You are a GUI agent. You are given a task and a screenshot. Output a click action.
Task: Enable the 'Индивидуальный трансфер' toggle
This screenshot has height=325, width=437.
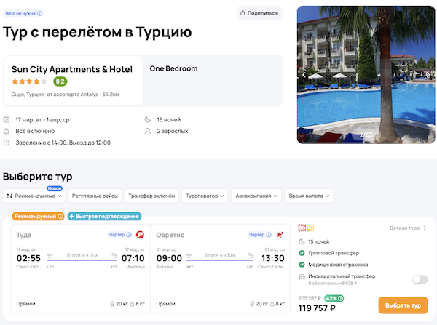point(420,279)
